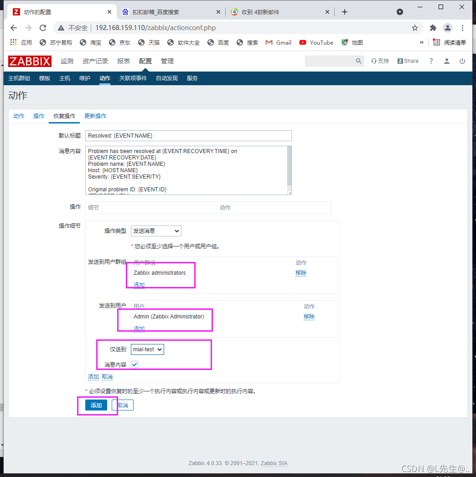476x477 pixels.
Task: Expand hidden bookmarks chevron
Action: [x=422, y=42]
